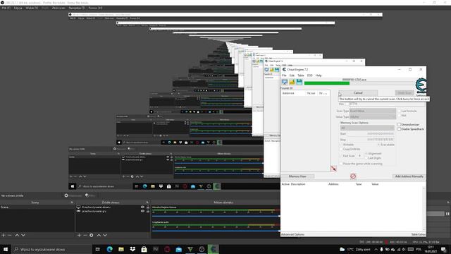Add a source with the plus icon in Źródła obrazu
The image size is (451, 254).
coord(79,235)
